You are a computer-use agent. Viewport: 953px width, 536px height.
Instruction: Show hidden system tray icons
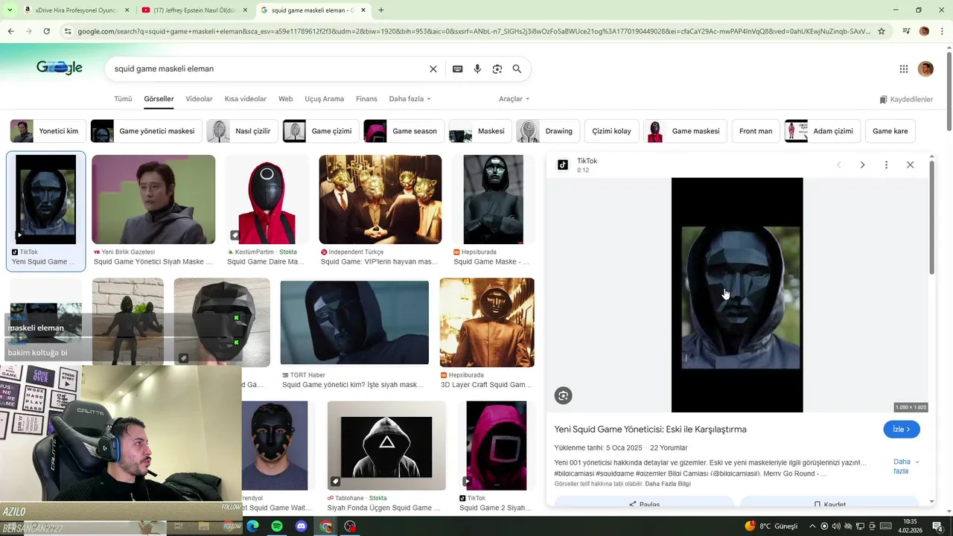[x=812, y=526]
